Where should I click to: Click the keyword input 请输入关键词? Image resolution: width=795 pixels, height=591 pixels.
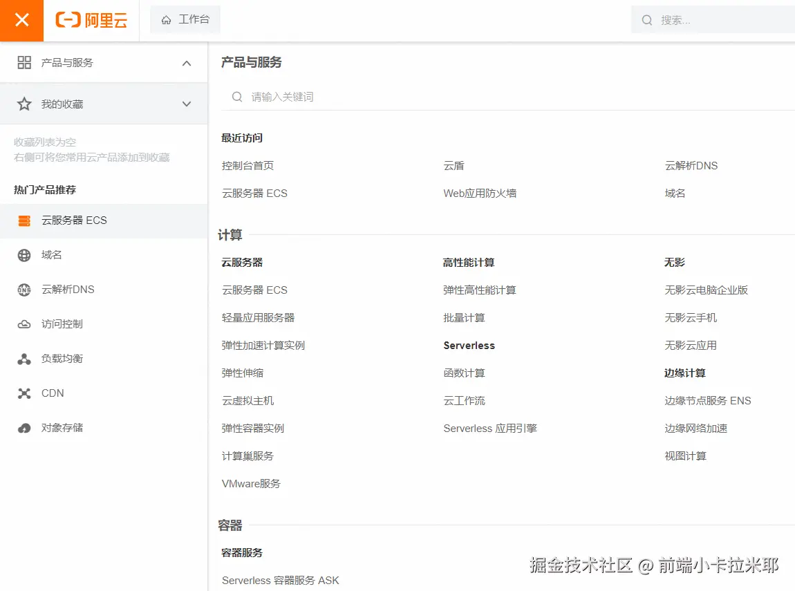click(509, 96)
